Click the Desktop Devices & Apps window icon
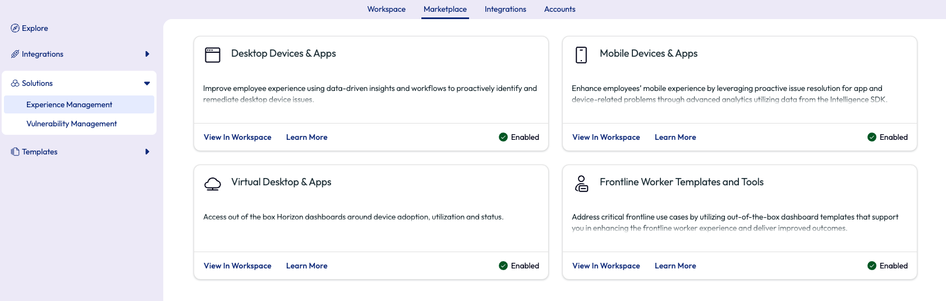 click(213, 54)
